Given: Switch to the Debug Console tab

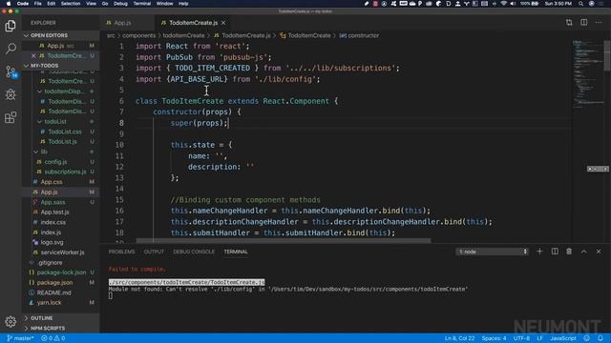Looking at the screenshot, I should pyautogui.click(x=194, y=252).
